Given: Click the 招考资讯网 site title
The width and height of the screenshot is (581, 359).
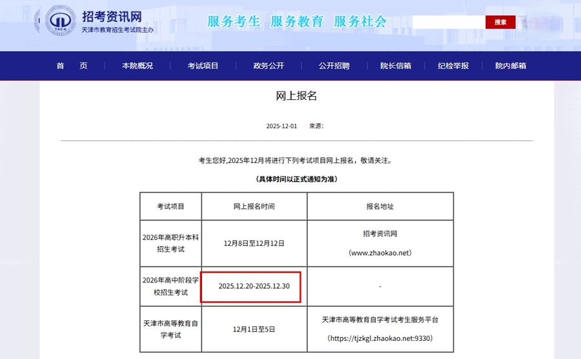Looking at the screenshot, I should (112, 16).
